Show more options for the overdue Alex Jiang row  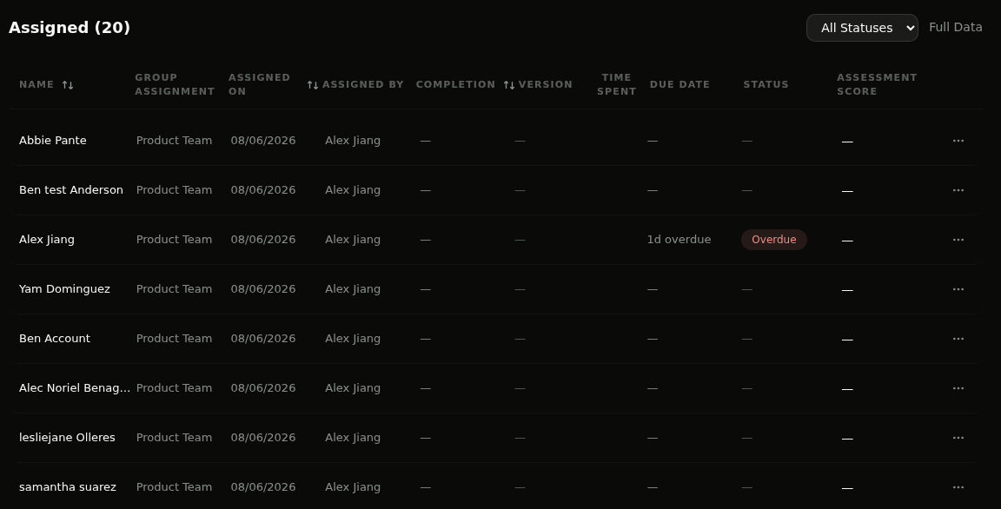[958, 240]
